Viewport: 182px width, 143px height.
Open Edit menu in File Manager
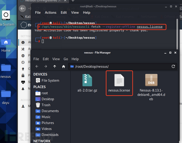click(x=46, y=59)
